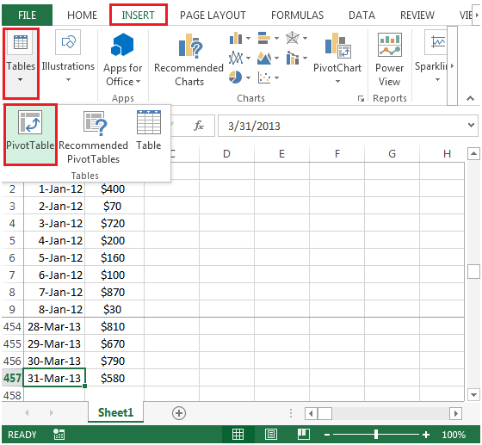Viewport: 482px width, 445px height.
Task: Switch to Page Layout view in status bar
Action: point(271,435)
